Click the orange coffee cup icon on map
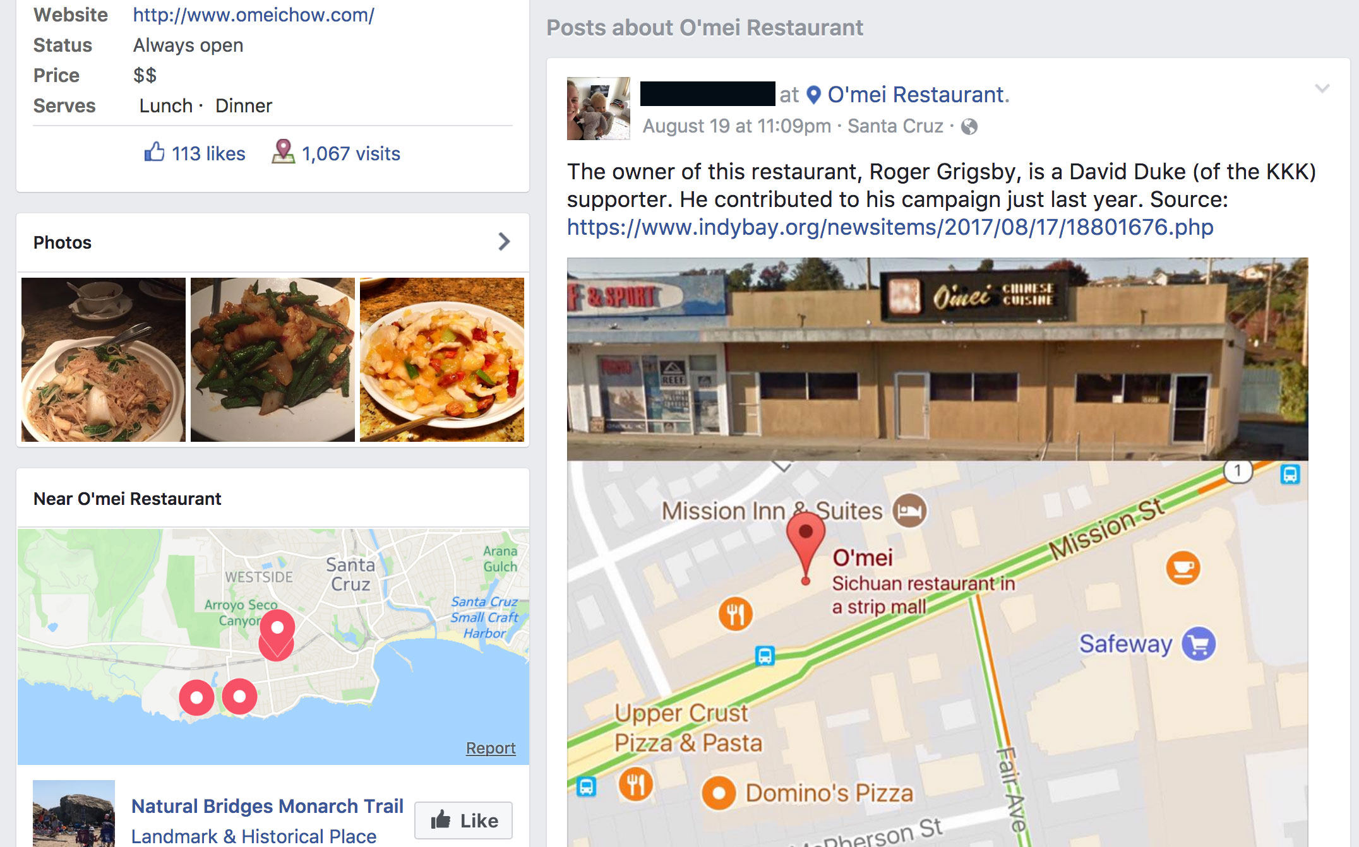 click(1183, 568)
